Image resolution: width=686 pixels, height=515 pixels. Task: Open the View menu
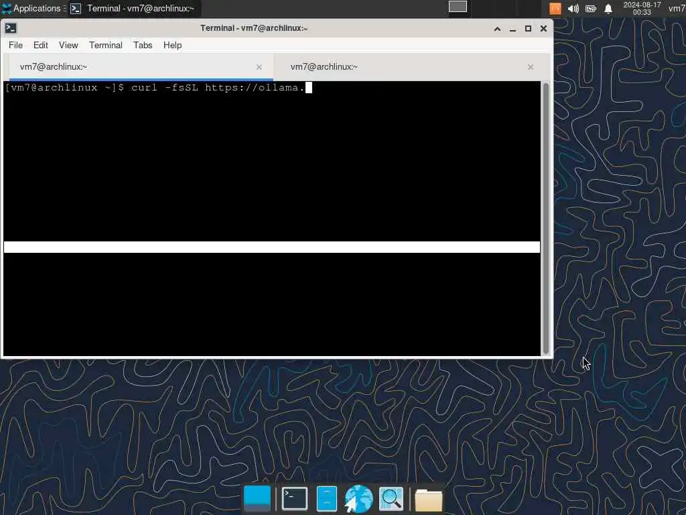pyautogui.click(x=68, y=45)
